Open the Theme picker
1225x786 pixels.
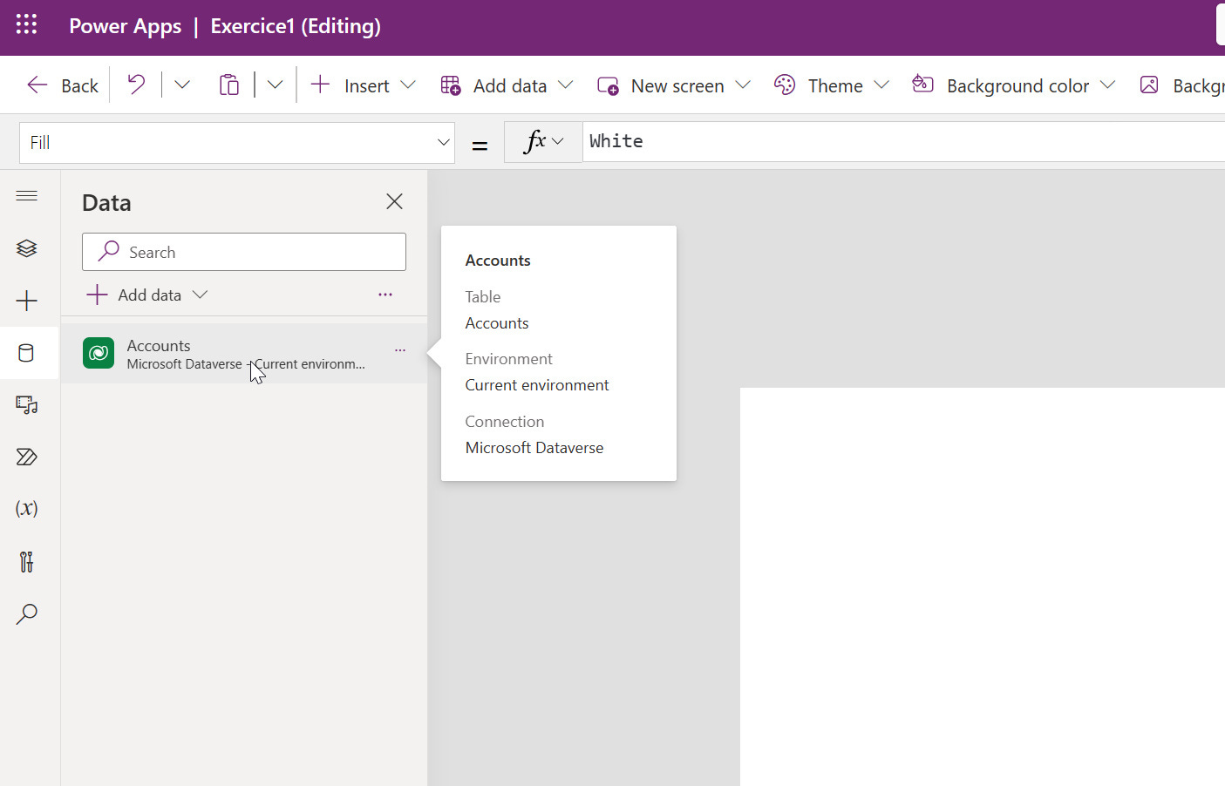coord(819,85)
